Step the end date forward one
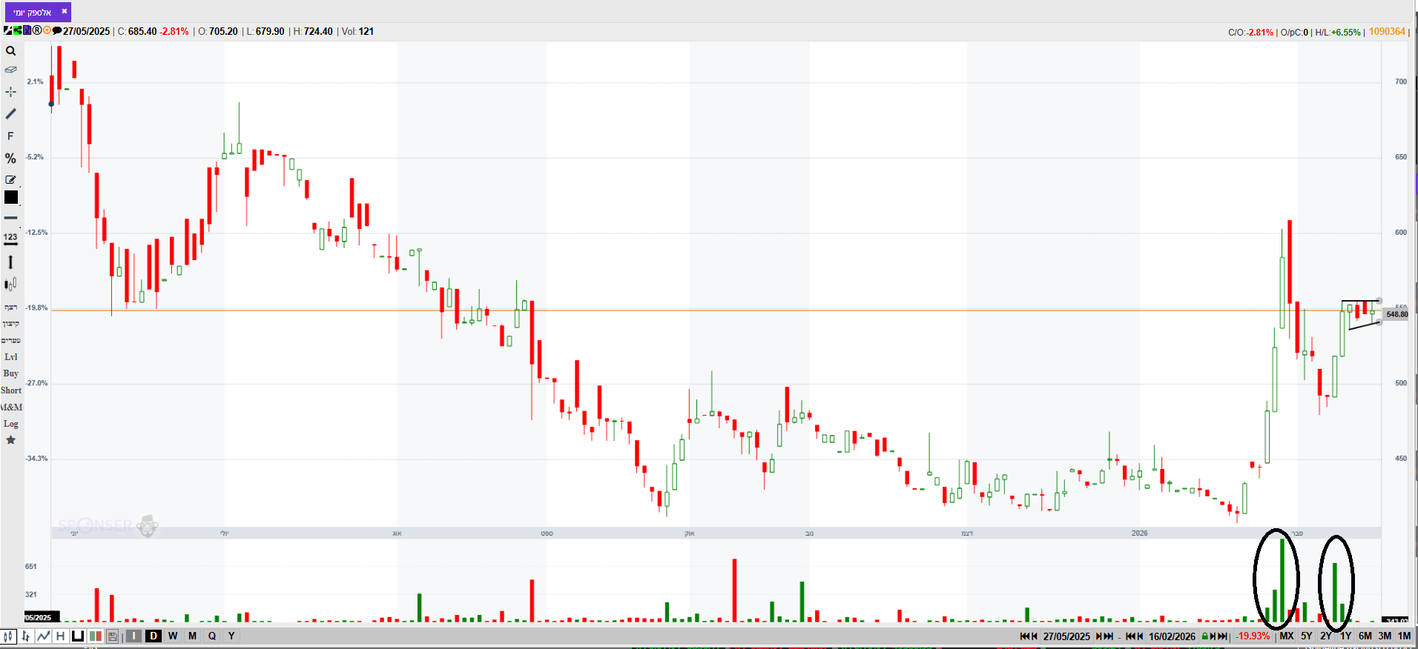Image resolution: width=1418 pixels, height=649 pixels. [x=1213, y=636]
